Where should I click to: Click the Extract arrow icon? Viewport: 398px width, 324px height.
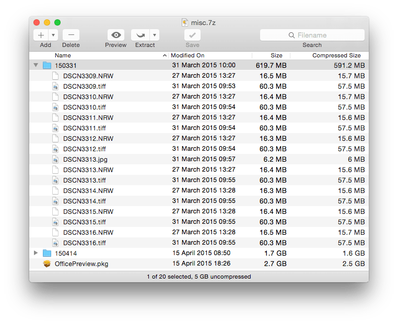140,35
